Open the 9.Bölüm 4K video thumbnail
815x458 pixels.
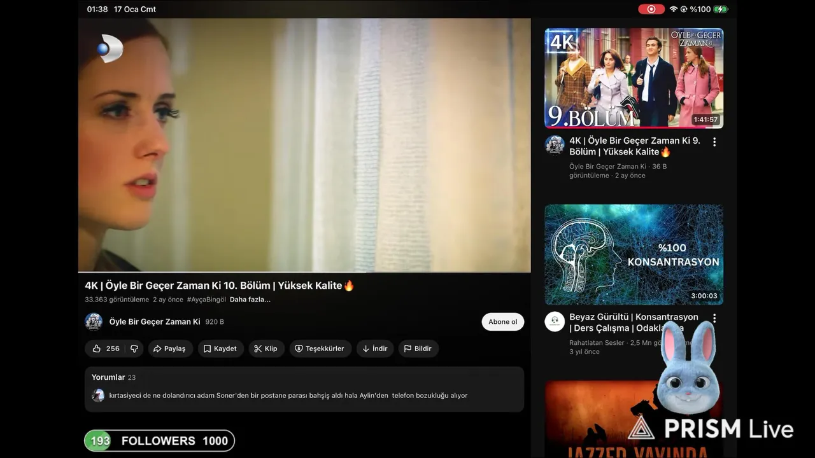tap(634, 78)
